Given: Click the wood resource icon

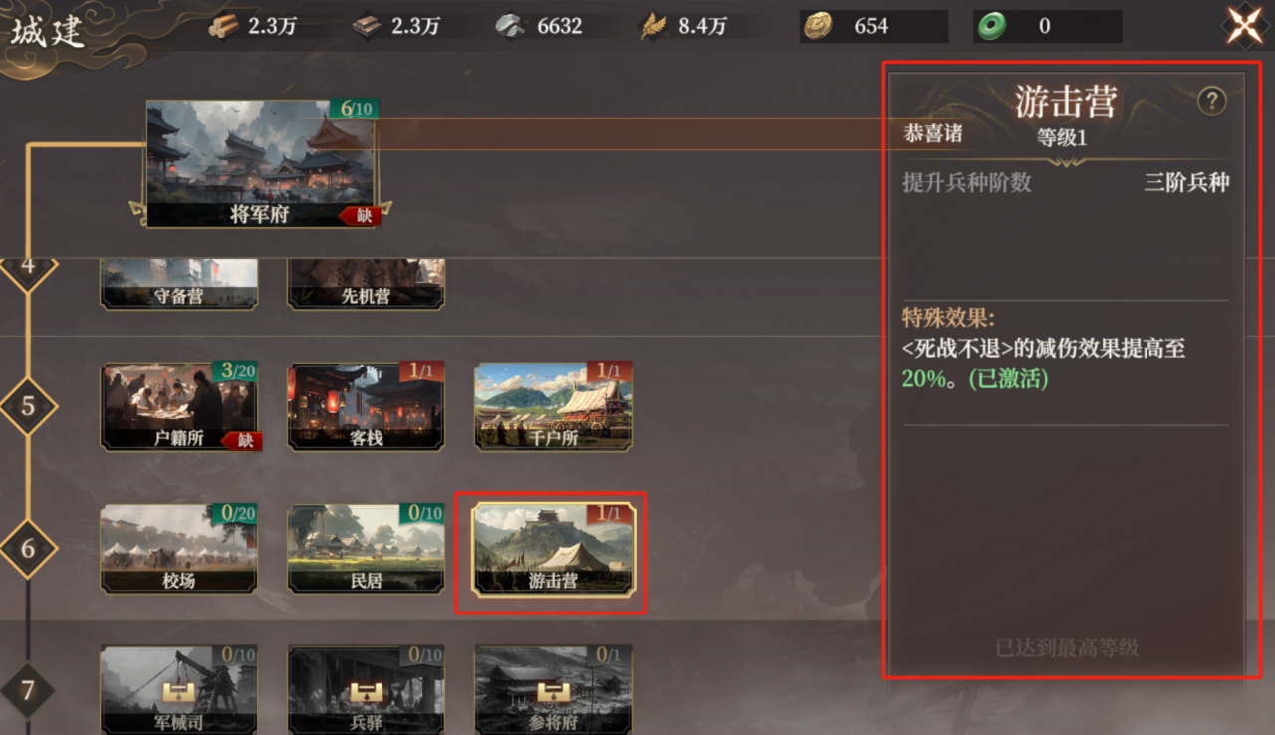Looking at the screenshot, I should [x=224, y=26].
